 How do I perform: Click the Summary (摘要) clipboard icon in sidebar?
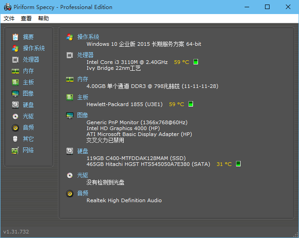[x=15, y=37]
